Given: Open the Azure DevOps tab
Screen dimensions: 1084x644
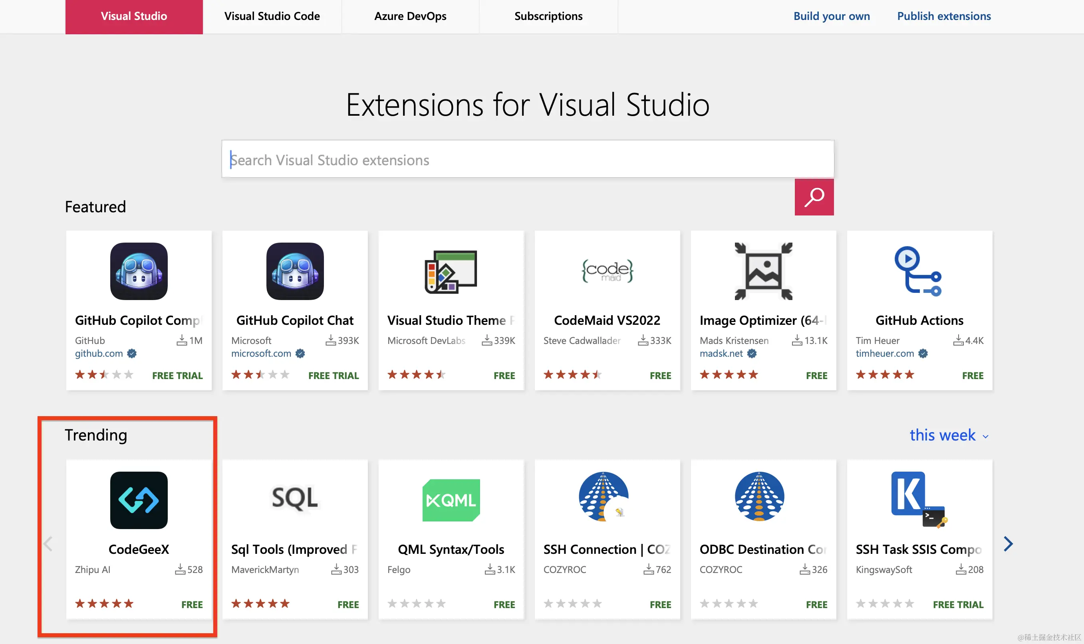Looking at the screenshot, I should click(x=411, y=16).
